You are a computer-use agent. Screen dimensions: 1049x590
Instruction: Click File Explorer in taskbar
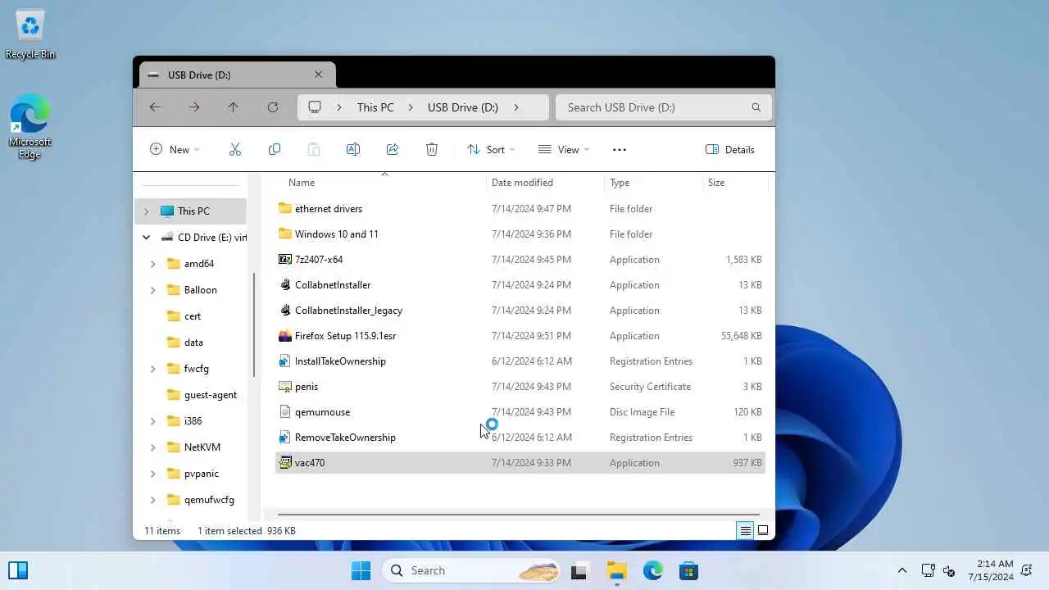click(616, 571)
